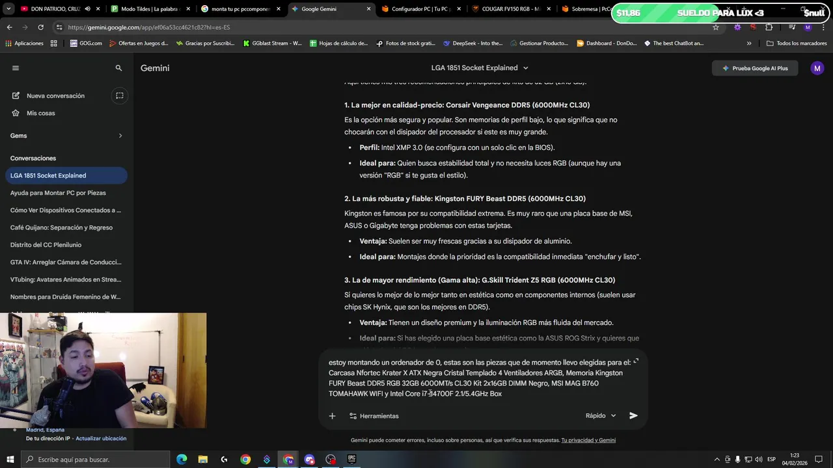Open conversation Cómo Ver Dispositivos Conectados
Viewport: 833px width, 468px height.
[66, 210]
